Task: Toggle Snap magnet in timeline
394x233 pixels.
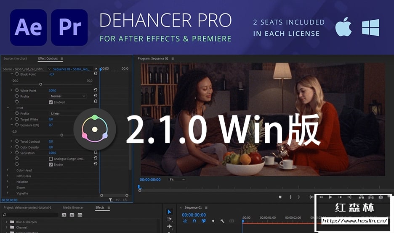Action: click(194, 221)
